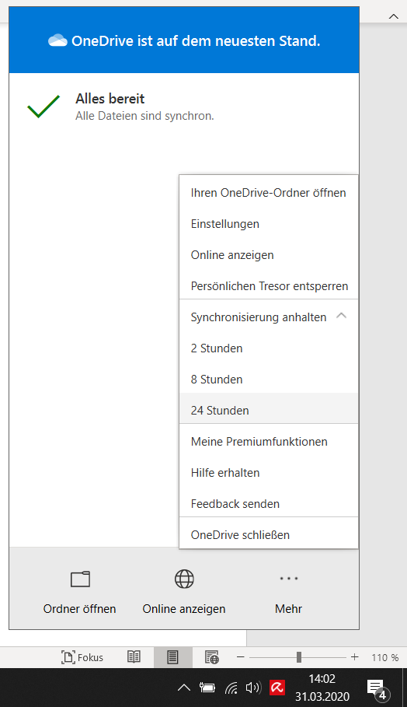Click the Ordner öffnen folder icon
Image resolution: width=407 pixels, height=707 pixels.
pyautogui.click(x=80, y=579)
